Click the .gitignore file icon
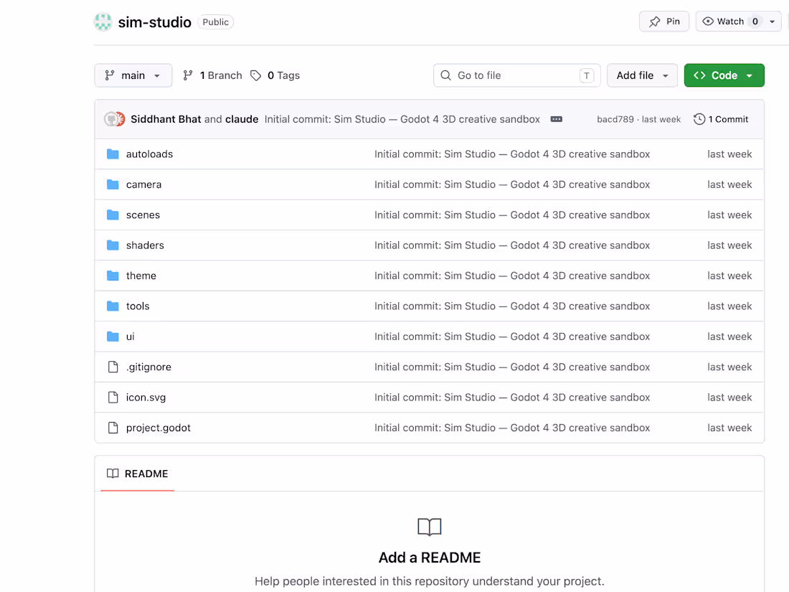Viewport: 789px width, 592px height. tap(113, 367)
